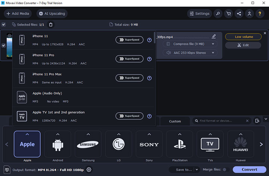
Task: Select the Apple device category
Action: (x=27, y=144)
